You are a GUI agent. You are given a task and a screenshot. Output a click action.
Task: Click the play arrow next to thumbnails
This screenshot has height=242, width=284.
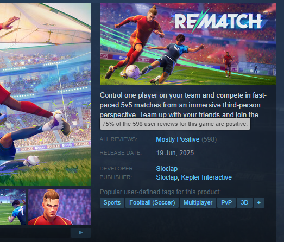tap(81, 233)
